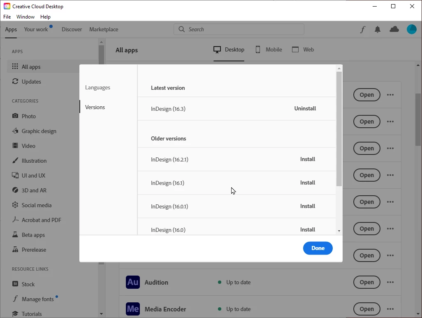Open the account profile avatar
Screen dimensions: 422x318
tap(411, 29)
